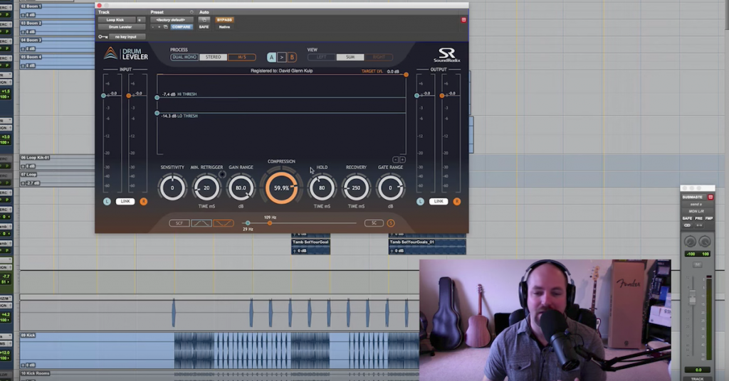Copy setting A to B with arrow
This screenshot has width=729, height=381.
[x=282, y=57]
